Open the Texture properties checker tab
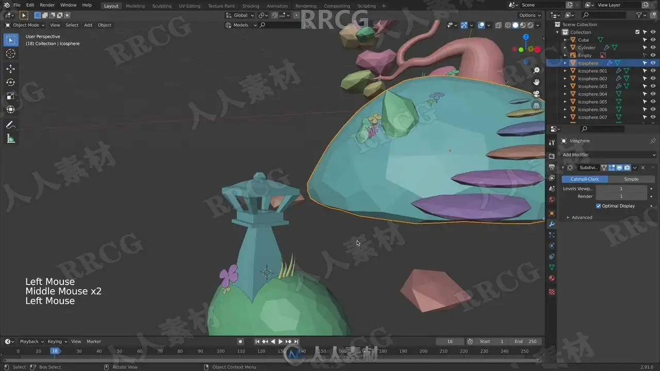The height and width of the screenshot is (371, 660). click(x=552, y=292)
